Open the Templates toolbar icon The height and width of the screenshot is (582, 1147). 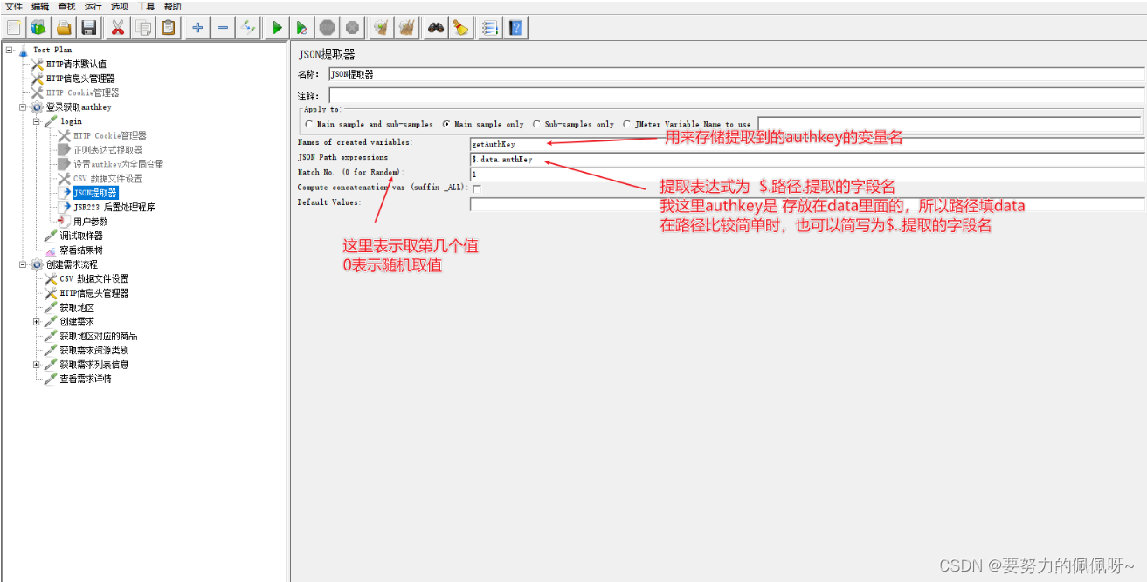tap(38, 28)
